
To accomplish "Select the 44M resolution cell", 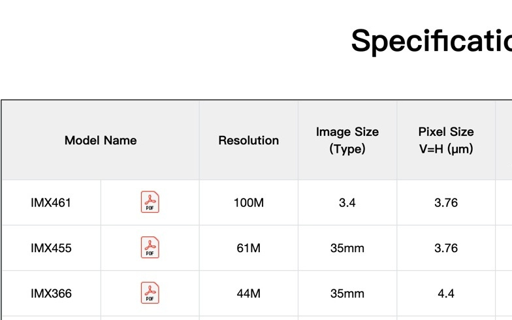I will pyautogui.click(x=249, y=294).
